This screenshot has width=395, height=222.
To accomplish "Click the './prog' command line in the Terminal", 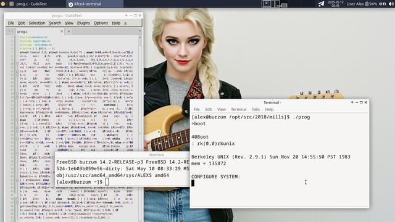I will 251,117.
